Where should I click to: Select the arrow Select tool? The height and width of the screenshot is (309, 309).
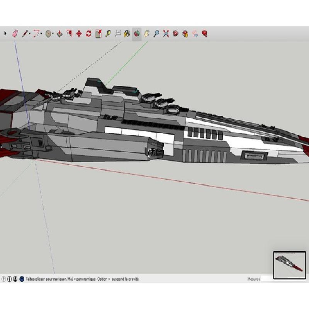5,34
